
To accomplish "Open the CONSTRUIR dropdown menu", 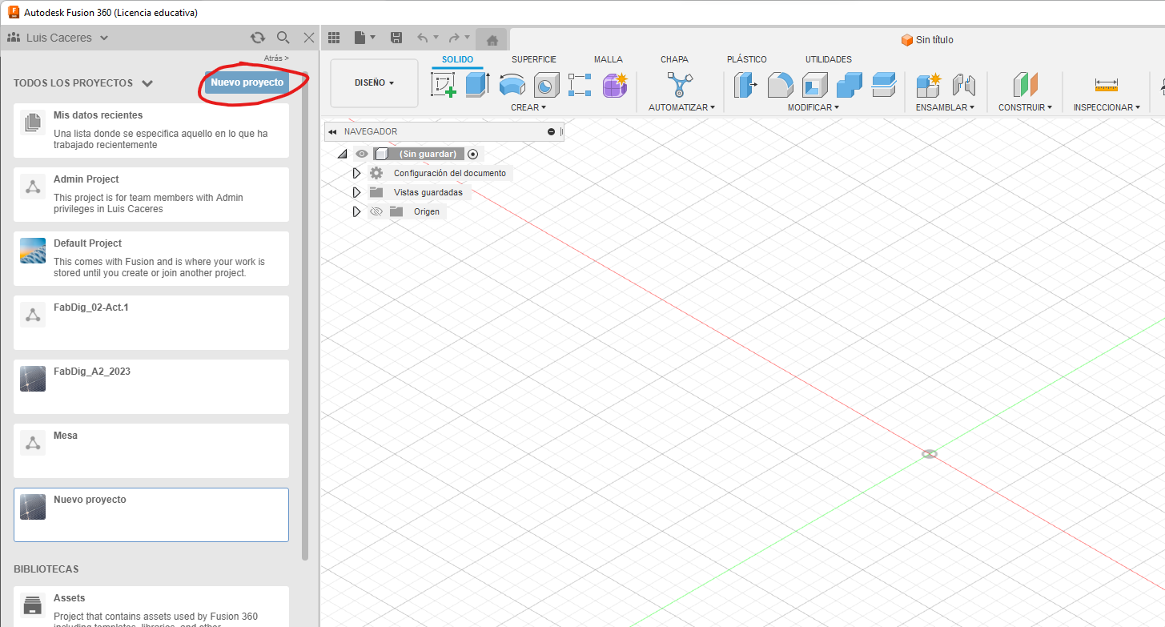I will pyautogui.click(x=1026, y=107).
